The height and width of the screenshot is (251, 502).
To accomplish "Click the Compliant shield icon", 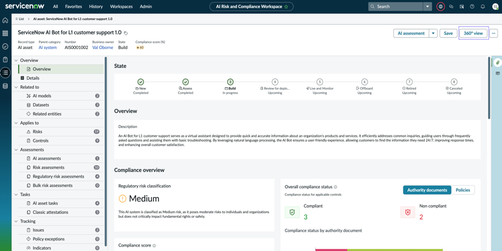I will pos(292,212).
